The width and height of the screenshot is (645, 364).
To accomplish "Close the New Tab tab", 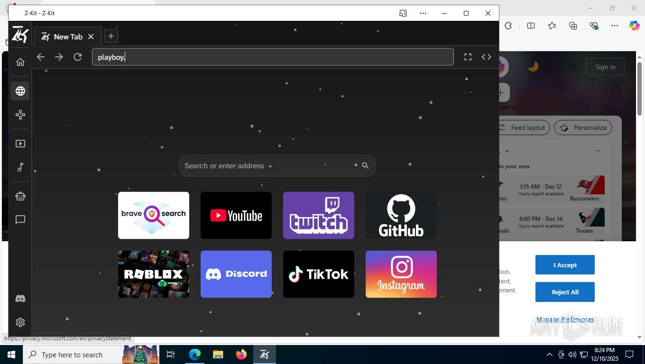I will (91, 36).
